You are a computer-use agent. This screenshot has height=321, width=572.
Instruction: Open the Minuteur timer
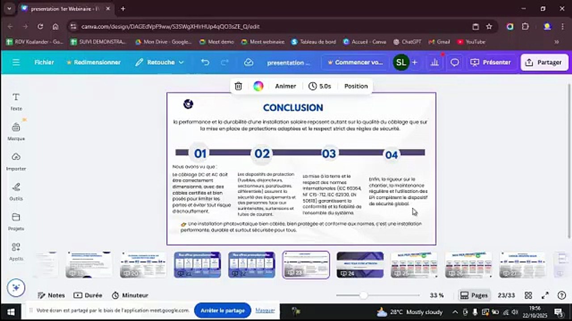(x=130, y=295)
